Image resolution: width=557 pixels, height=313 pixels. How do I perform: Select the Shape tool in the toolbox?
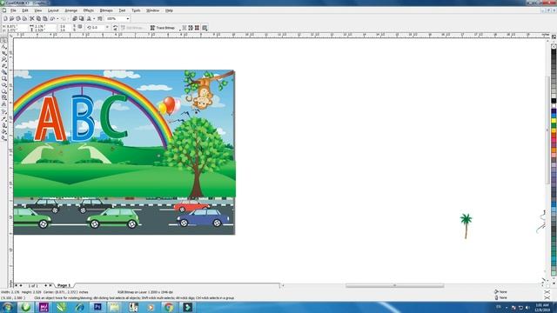pyautogui.click(x=3, y=47)
